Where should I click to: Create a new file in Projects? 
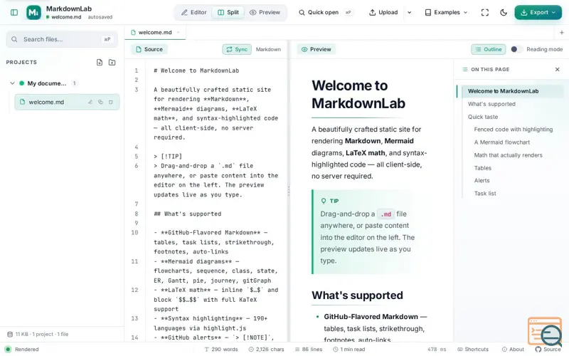(100, 62)
